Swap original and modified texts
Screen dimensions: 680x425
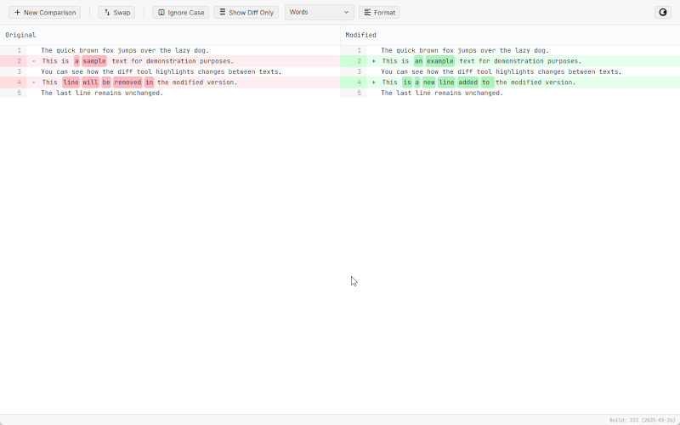tap(116, 13)
